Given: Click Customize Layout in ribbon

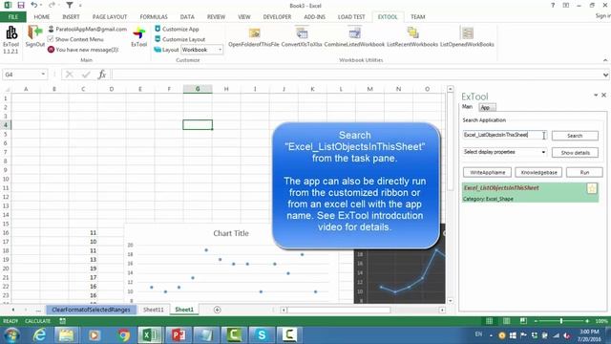Looking at the screenshot, I should pos(179,39).
